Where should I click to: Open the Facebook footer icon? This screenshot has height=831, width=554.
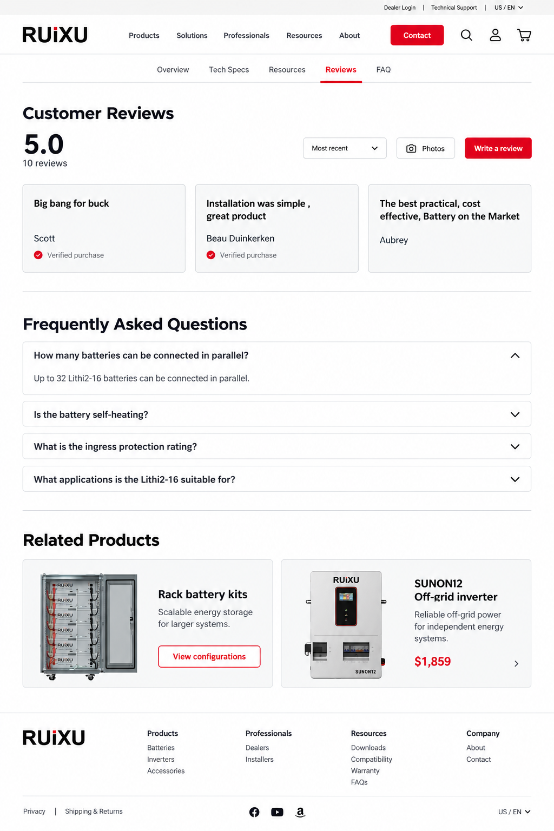[254, 812]
